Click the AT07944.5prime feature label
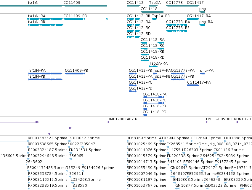This screenshot has height=190, width=252. click(x=174, y=138)
